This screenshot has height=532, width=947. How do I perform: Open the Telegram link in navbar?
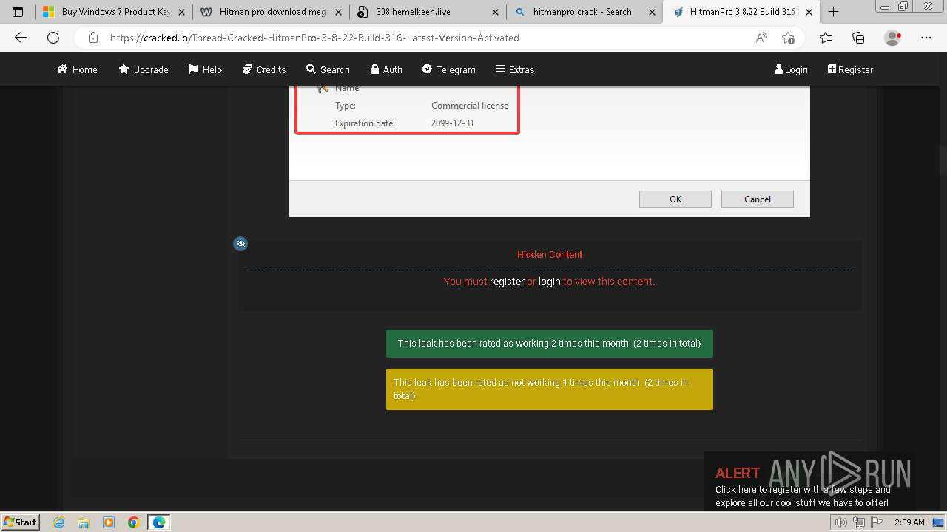click(449, 69)
